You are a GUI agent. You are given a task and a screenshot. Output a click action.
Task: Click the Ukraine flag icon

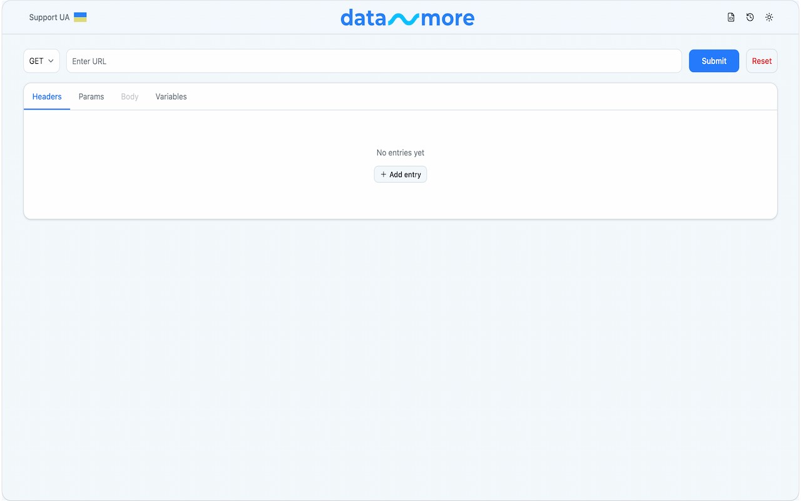pos(80,18)
